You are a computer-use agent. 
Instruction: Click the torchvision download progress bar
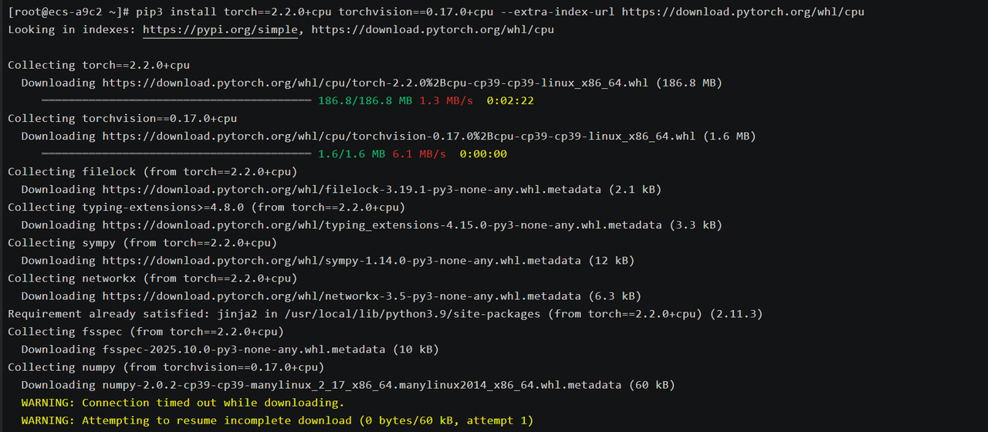click(176, 154)
